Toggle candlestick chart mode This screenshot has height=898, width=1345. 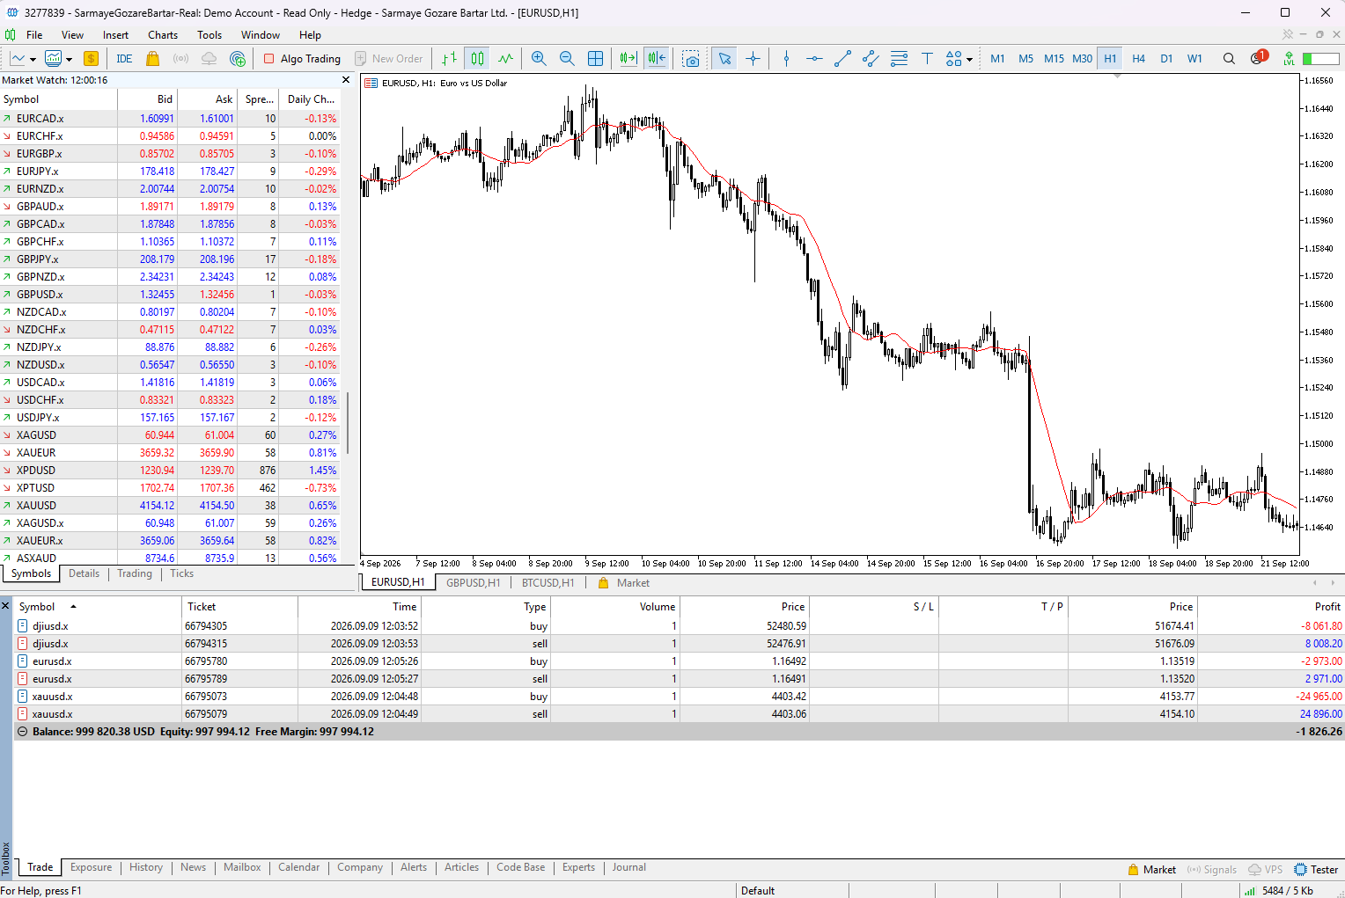coord(477,59)
